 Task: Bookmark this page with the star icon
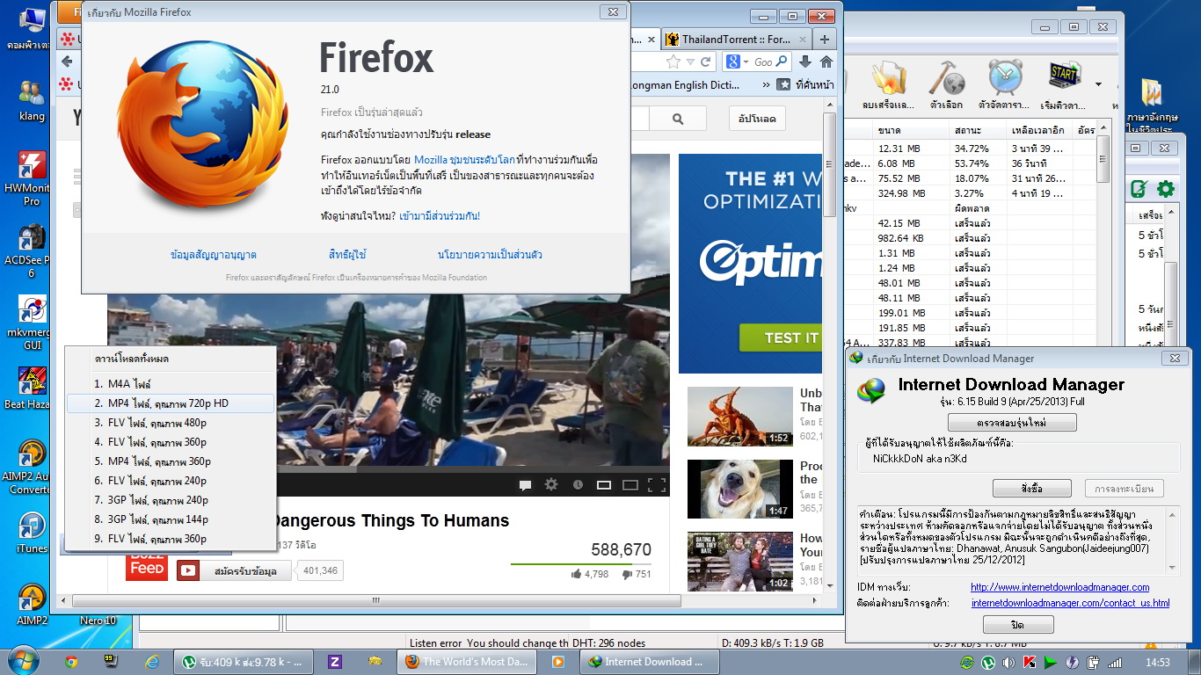673,62
